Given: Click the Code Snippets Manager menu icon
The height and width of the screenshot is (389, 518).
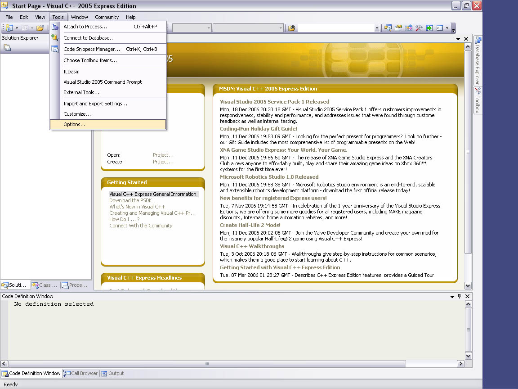Looking at the screenshot, I should [x=55, y=49].
